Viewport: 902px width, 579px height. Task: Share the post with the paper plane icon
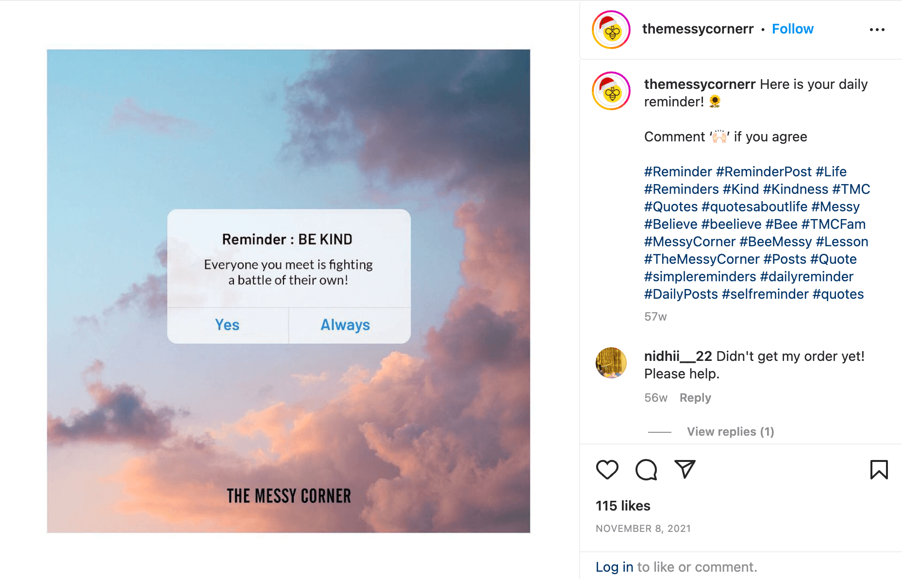coord(685,469)
